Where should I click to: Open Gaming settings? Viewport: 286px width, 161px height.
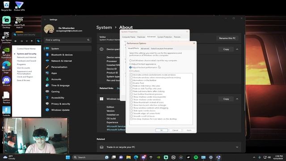pos(67,91)
